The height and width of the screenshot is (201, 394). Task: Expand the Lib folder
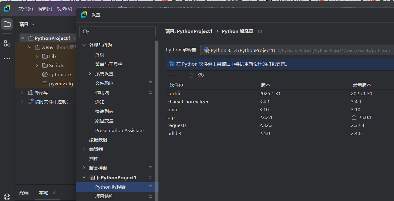[37, 56]
